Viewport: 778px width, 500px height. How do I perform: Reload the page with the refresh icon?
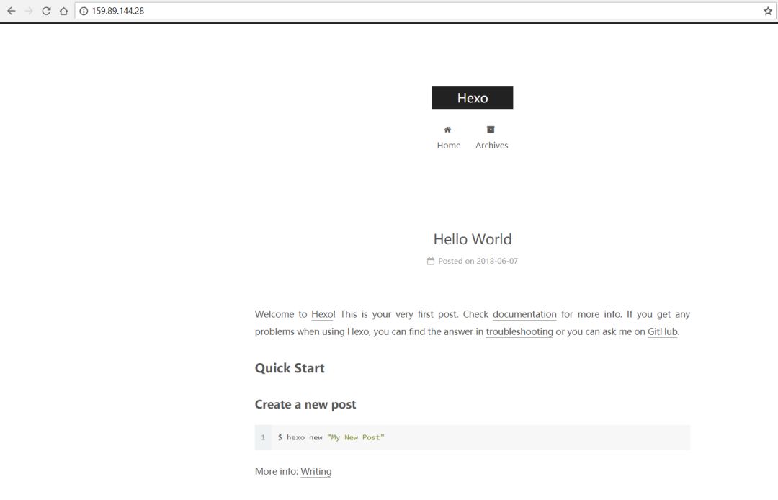click(46, 11)
